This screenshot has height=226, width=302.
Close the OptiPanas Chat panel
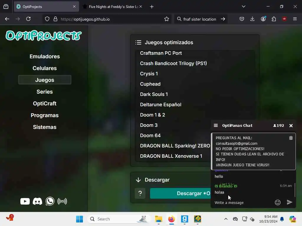[291, 125]
